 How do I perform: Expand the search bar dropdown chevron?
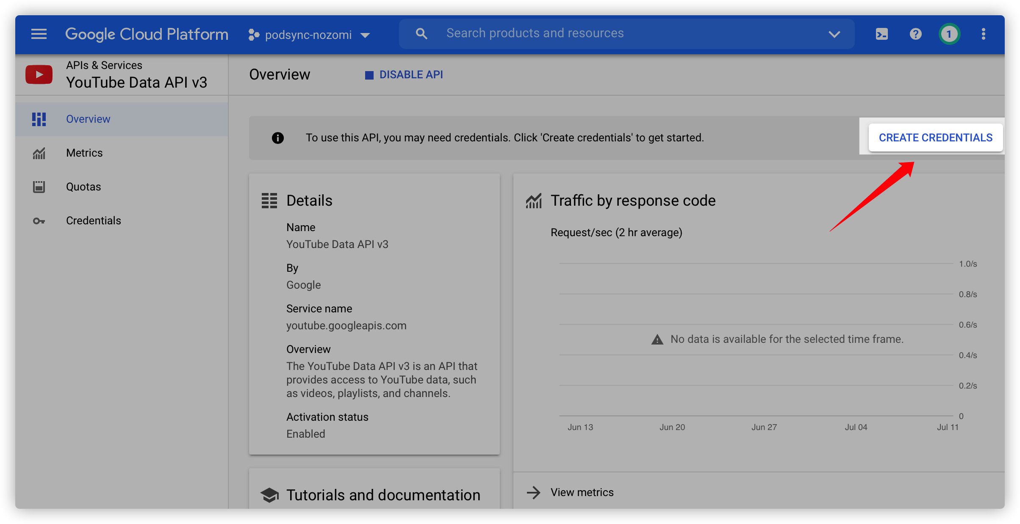[x=834, y=34]
